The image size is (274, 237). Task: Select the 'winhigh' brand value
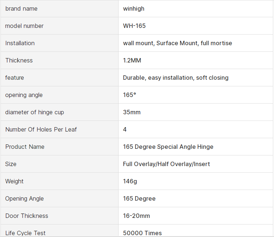pyautogui.click(x=134, y=8)
